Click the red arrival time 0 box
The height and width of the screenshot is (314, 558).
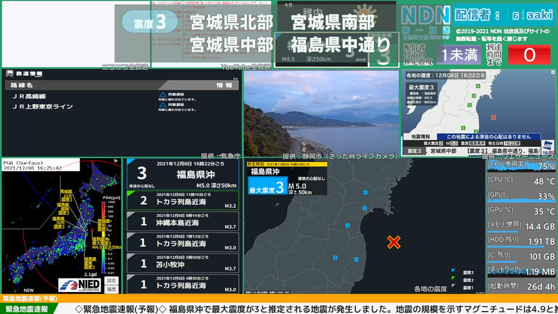click(529, 55)
